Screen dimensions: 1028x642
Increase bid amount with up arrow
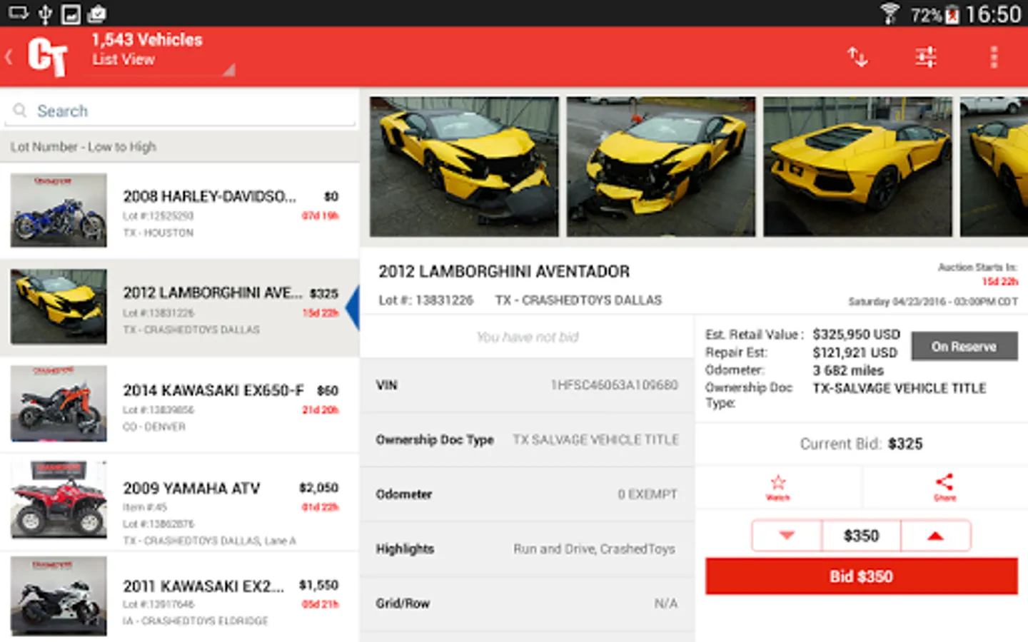tap(936, 536)
